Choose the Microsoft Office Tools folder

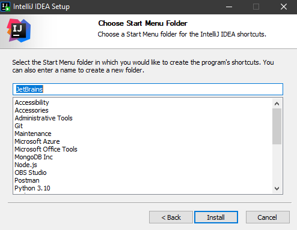point(46,149)
